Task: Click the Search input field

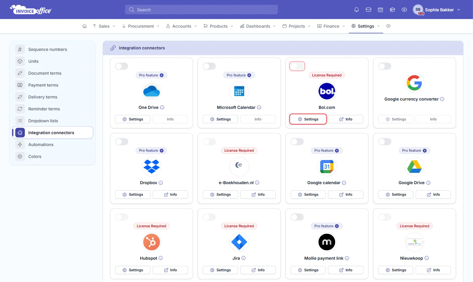Action: [201, 10]
